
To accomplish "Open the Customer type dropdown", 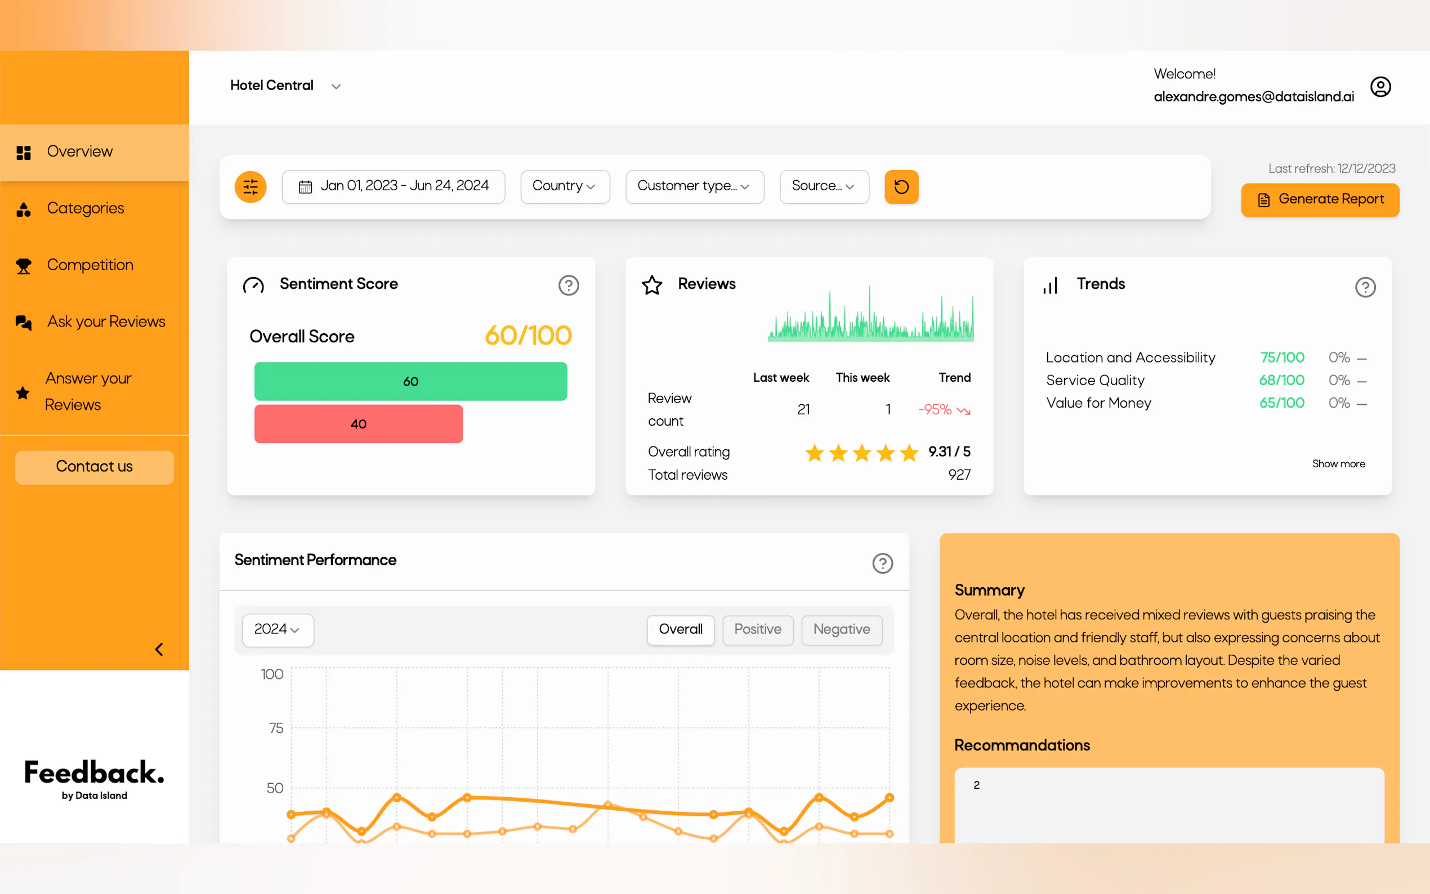I will click(x=694, y=186).
